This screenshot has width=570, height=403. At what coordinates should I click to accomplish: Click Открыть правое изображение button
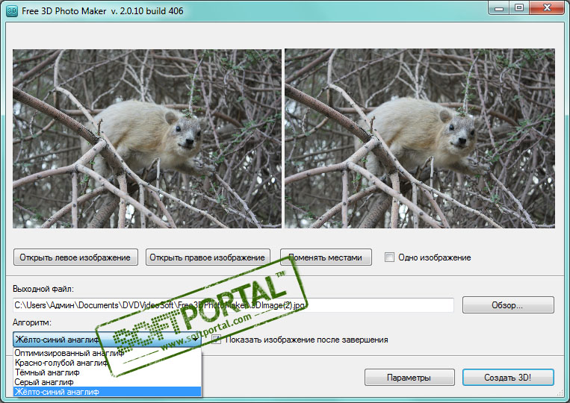coord(208,257)
